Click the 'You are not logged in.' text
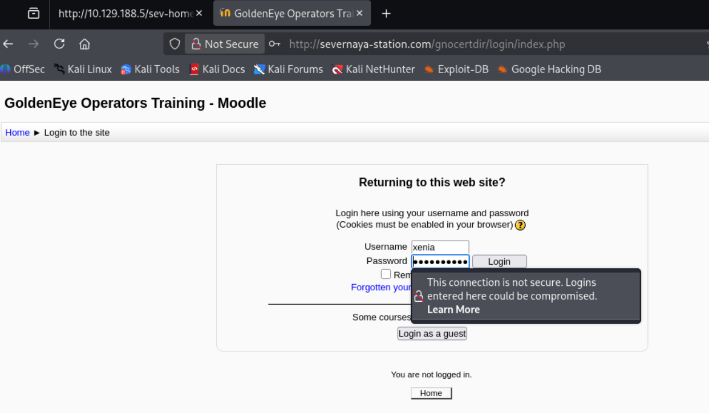 point(431,375)
